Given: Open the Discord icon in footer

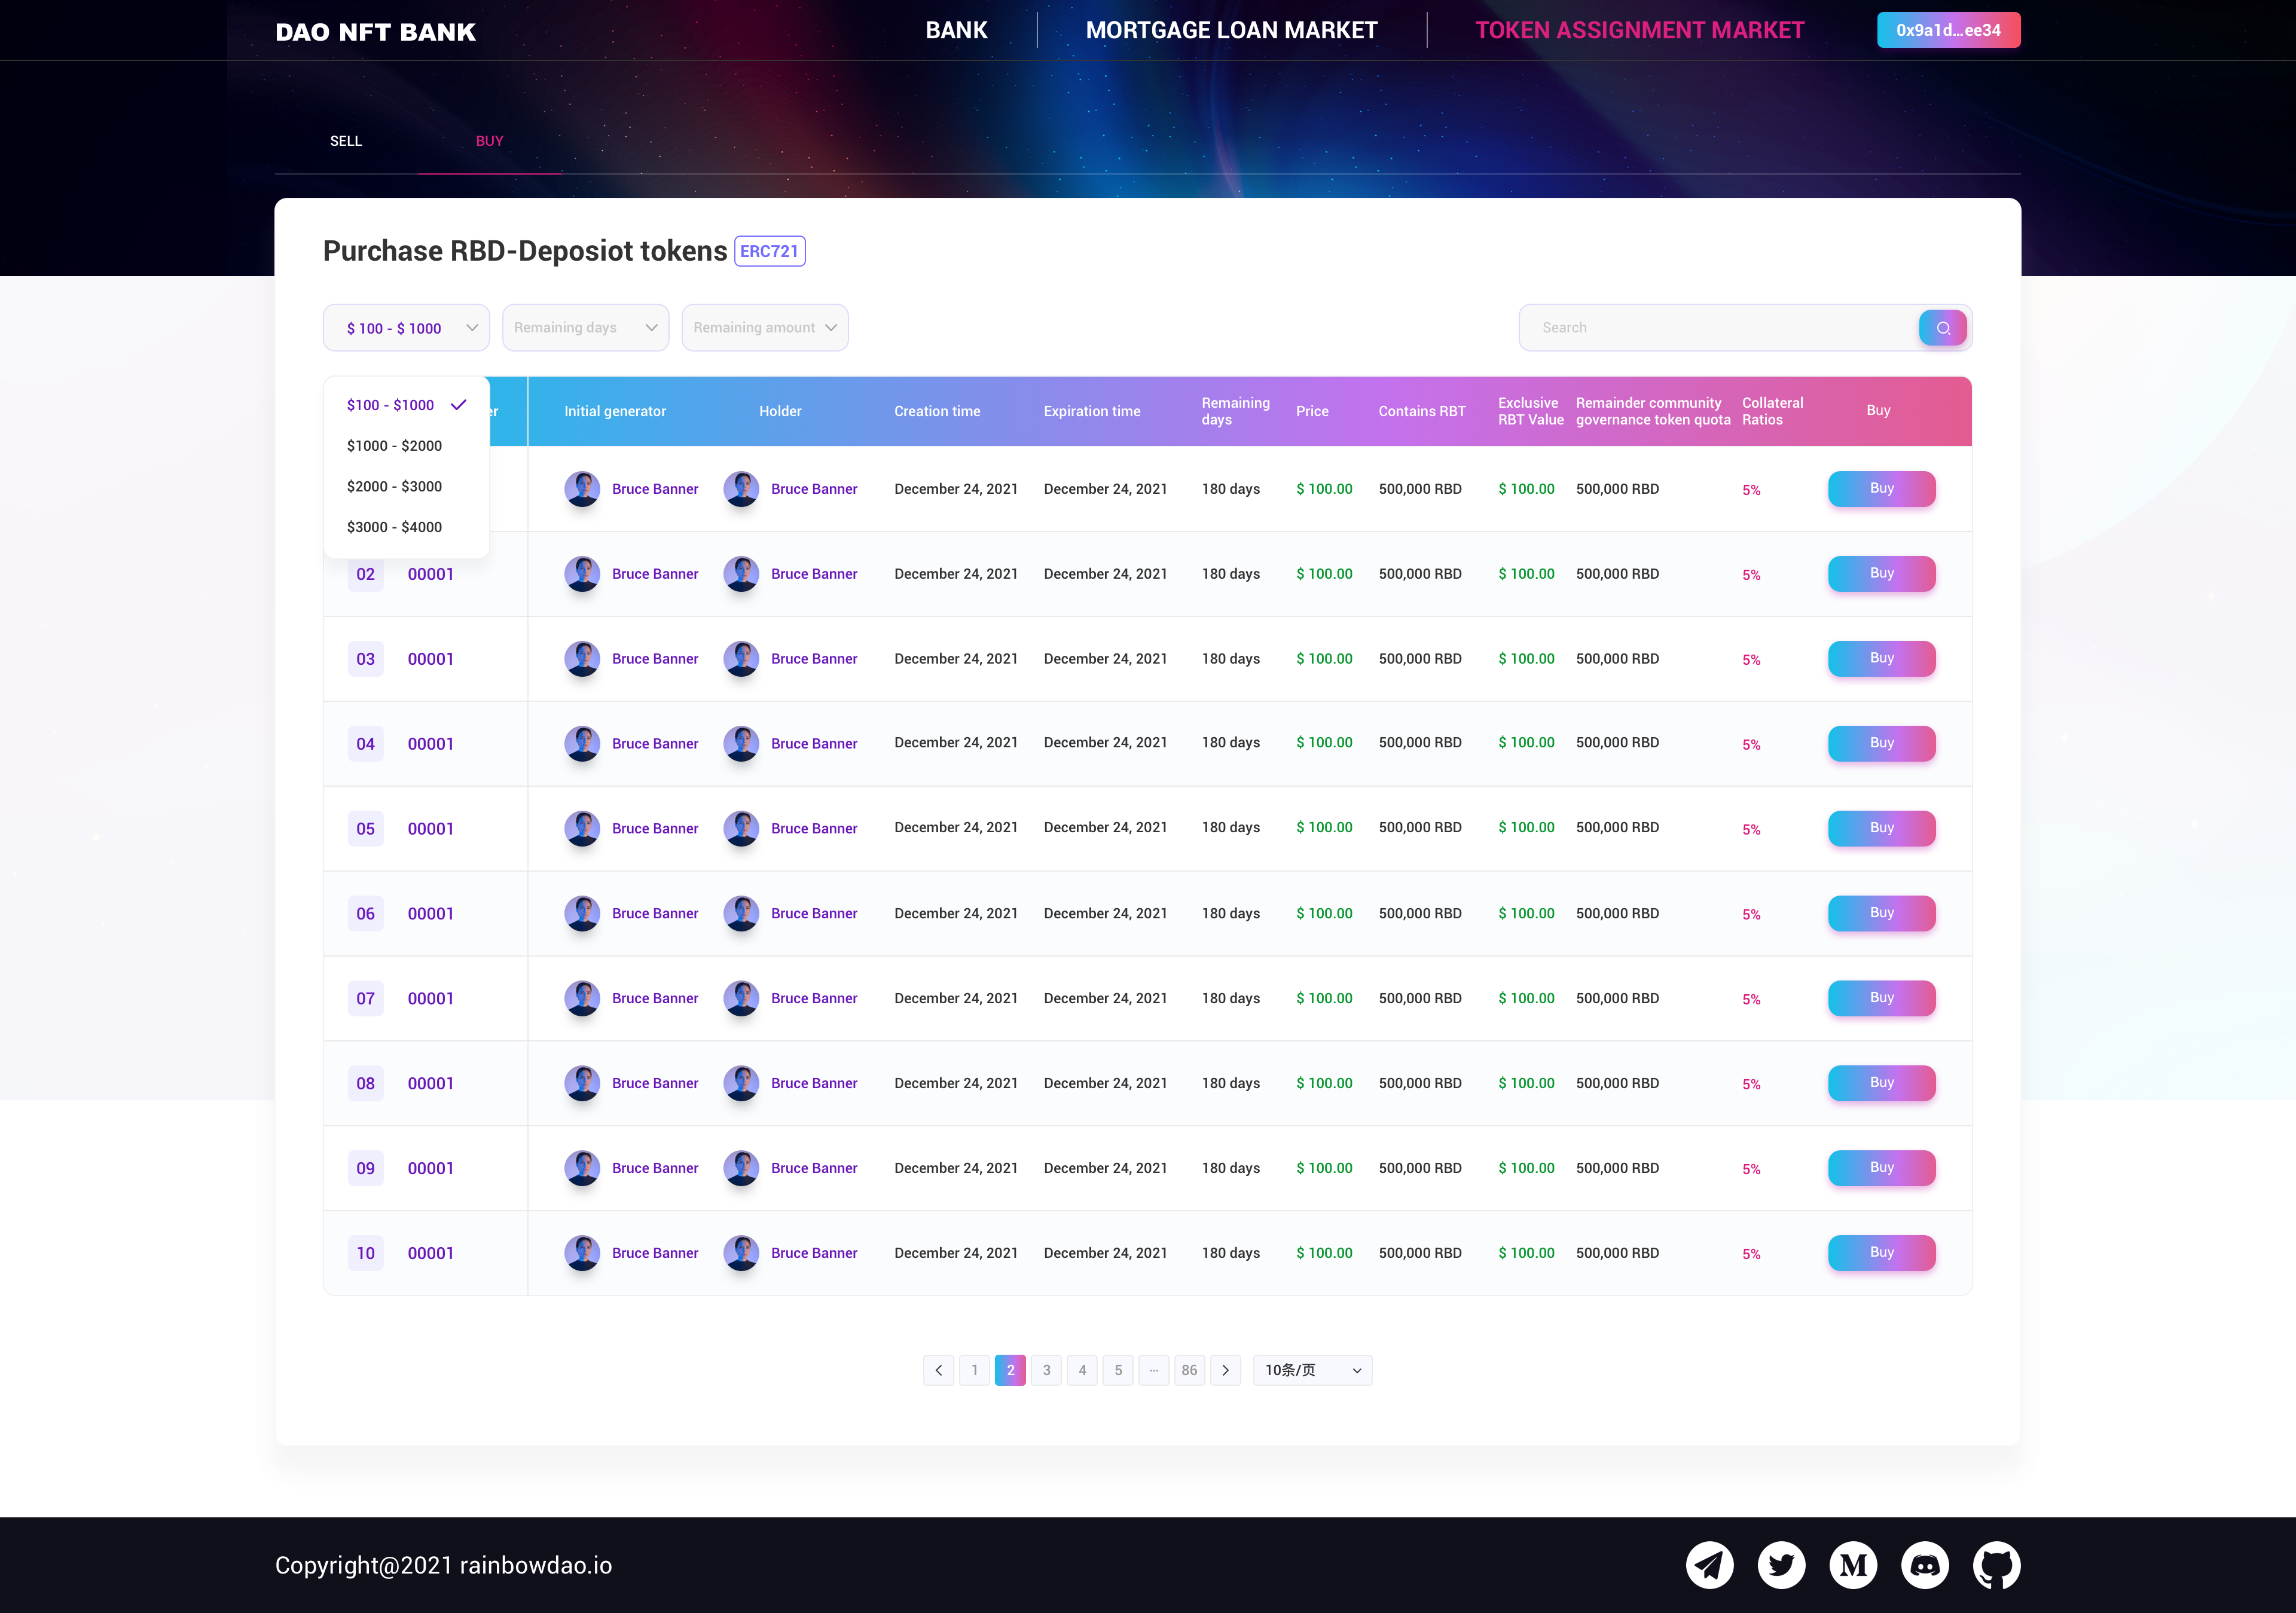Looking at the screenshot, I should pos(1925,1565).
